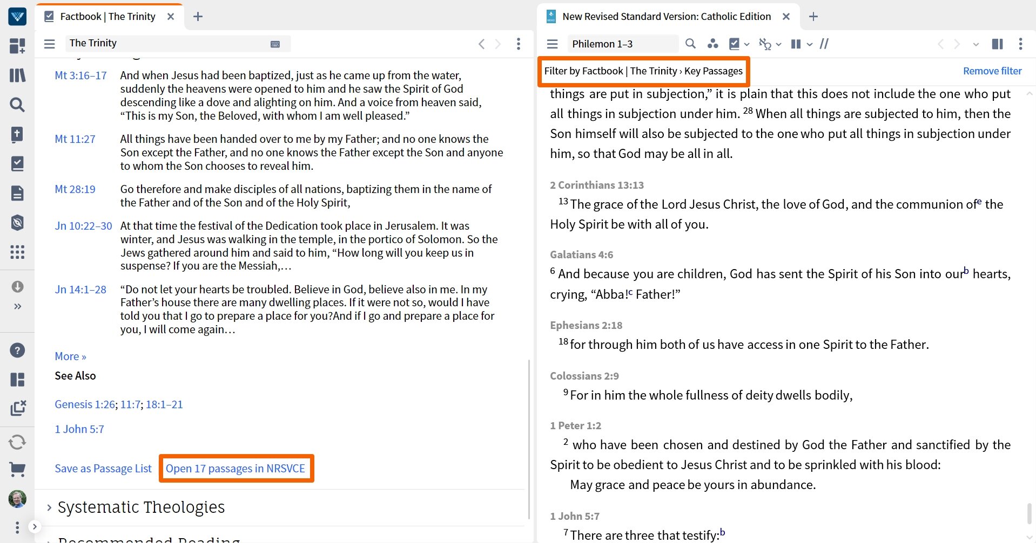Close the New Revised Standard Version tab

[786, 17]
